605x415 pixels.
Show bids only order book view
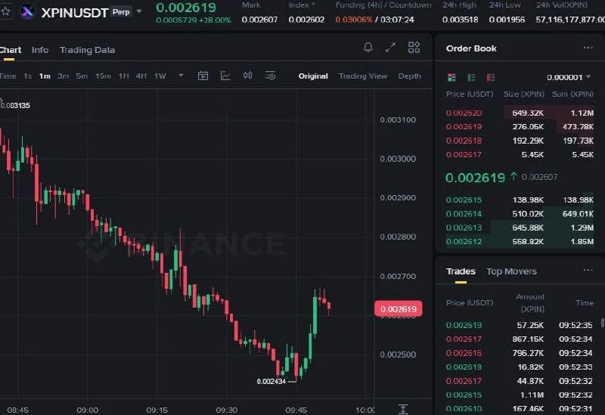(471, 78)
